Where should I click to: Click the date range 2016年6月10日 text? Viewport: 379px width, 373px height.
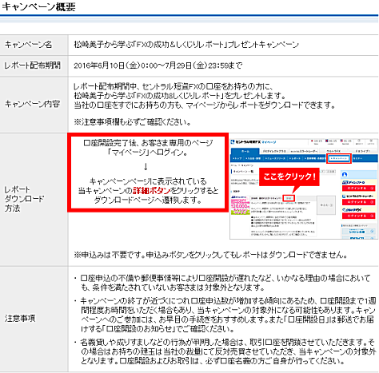158,65
